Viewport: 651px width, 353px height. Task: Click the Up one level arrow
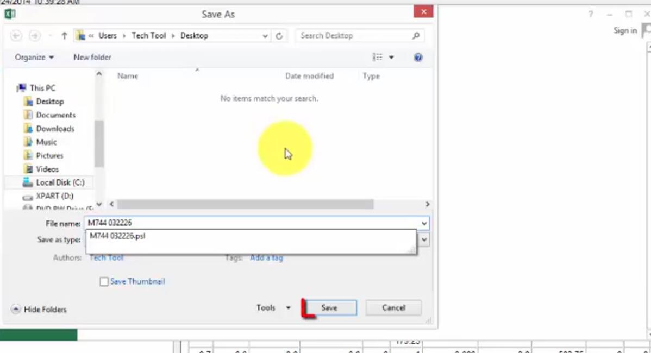tap(64, 36)
